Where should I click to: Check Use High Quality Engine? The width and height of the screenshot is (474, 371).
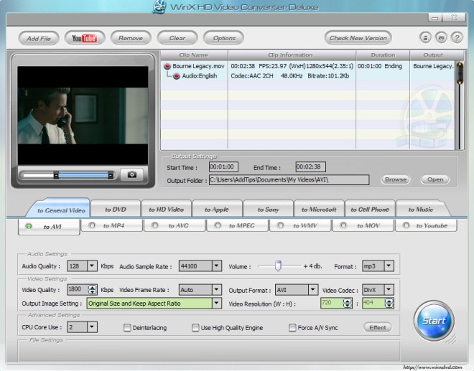pyautogui.click(x=195, y=327)
